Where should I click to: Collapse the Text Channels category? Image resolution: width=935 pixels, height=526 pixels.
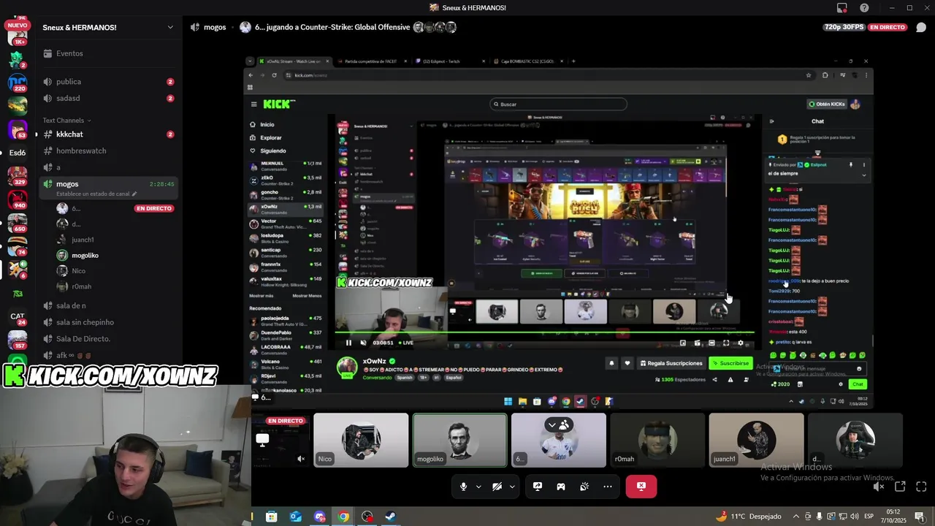pyautogui.click(x=66, y=121)
